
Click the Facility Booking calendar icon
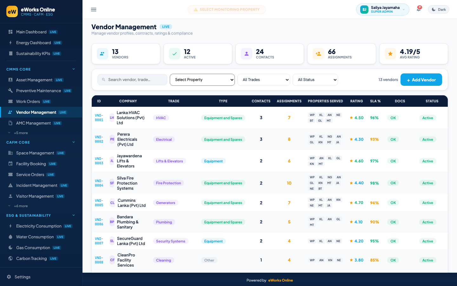pyautogui.click(x=10, y=164)
